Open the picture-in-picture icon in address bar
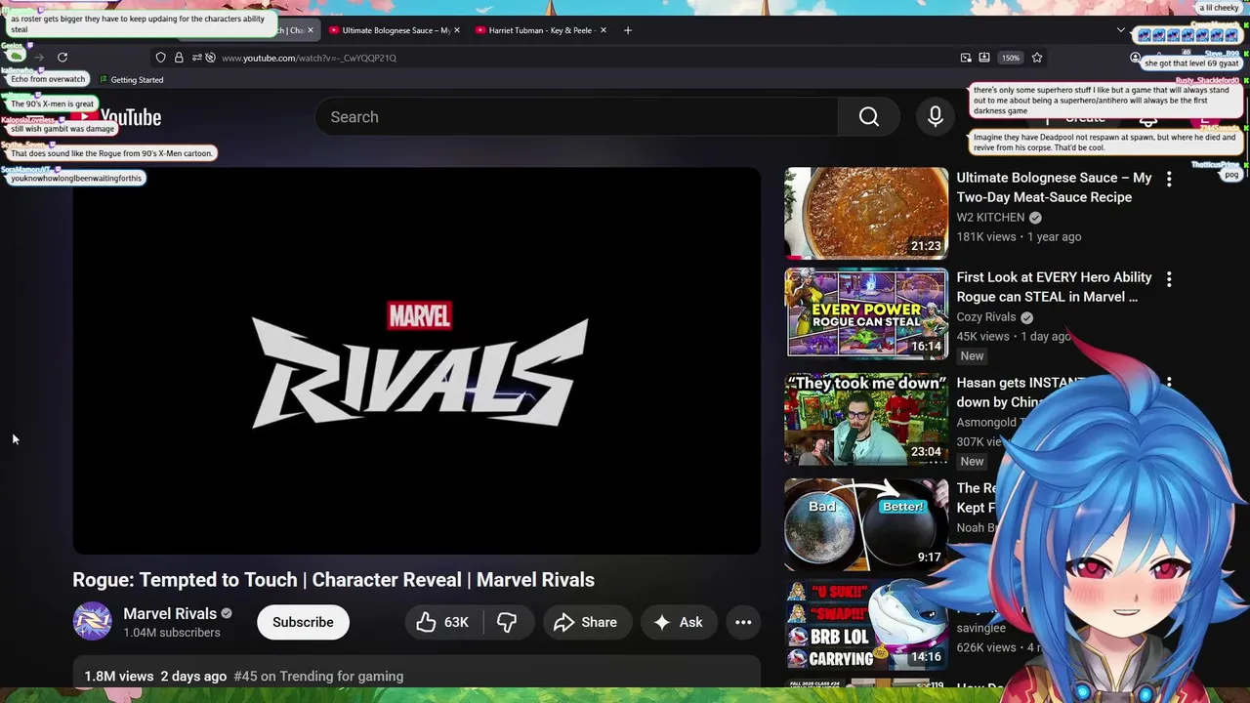 [x=966, y=58]
